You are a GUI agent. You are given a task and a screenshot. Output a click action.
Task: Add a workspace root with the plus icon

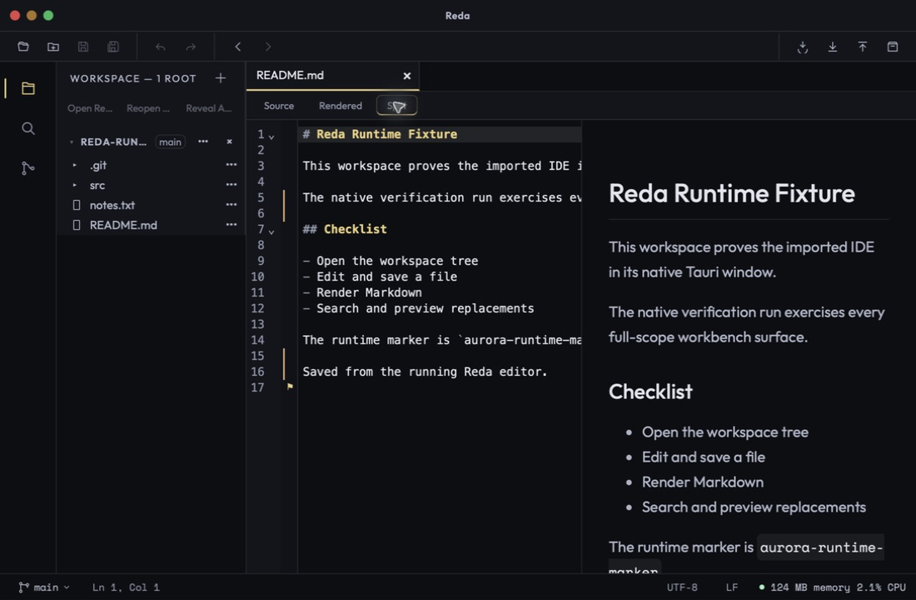click(x=220, y=78)
